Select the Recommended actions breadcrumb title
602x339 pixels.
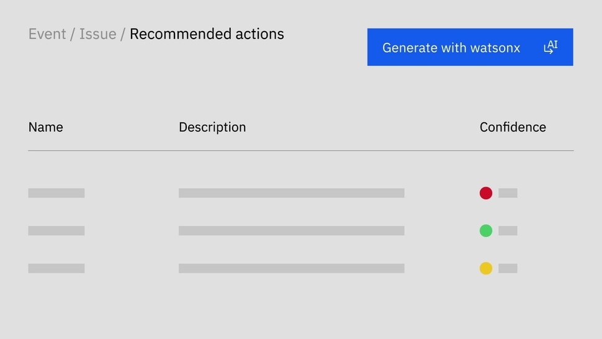(207, 34)
